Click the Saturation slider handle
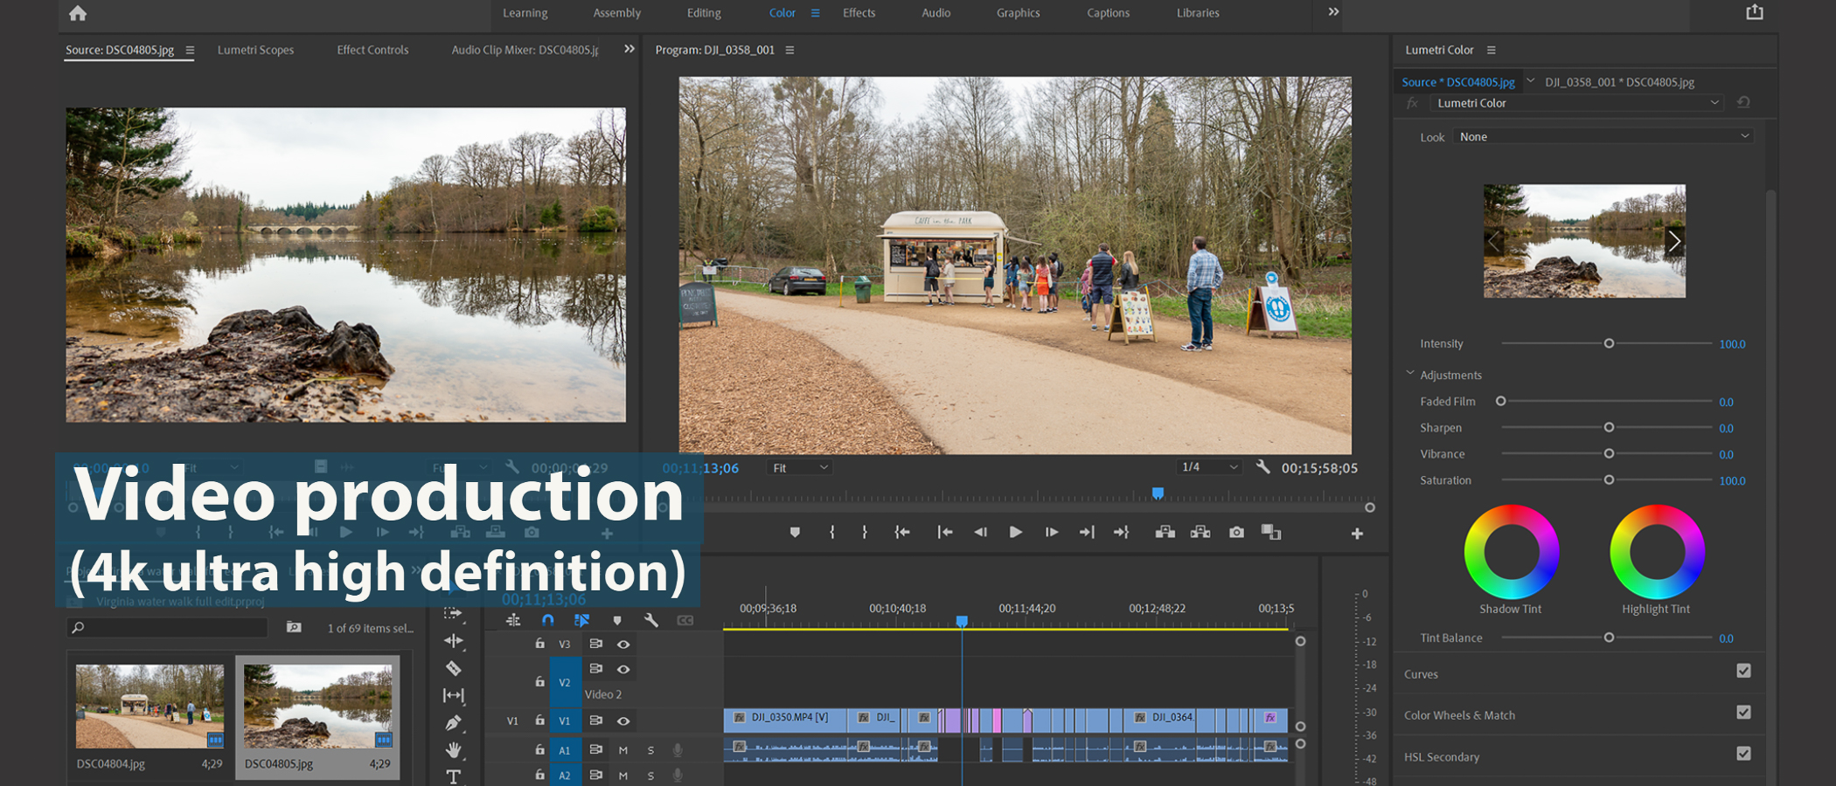 click(1609, 480)
